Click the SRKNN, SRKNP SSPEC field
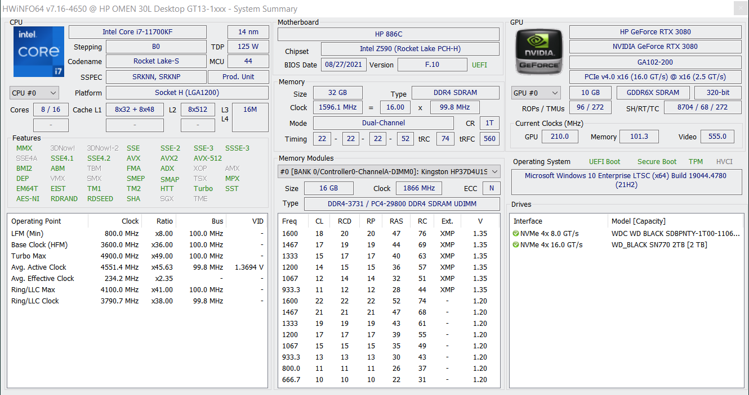 [x=156, y=77]
